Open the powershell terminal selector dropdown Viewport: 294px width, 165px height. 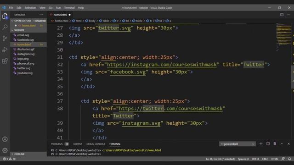pyautogui.click(x=237, y=144)
